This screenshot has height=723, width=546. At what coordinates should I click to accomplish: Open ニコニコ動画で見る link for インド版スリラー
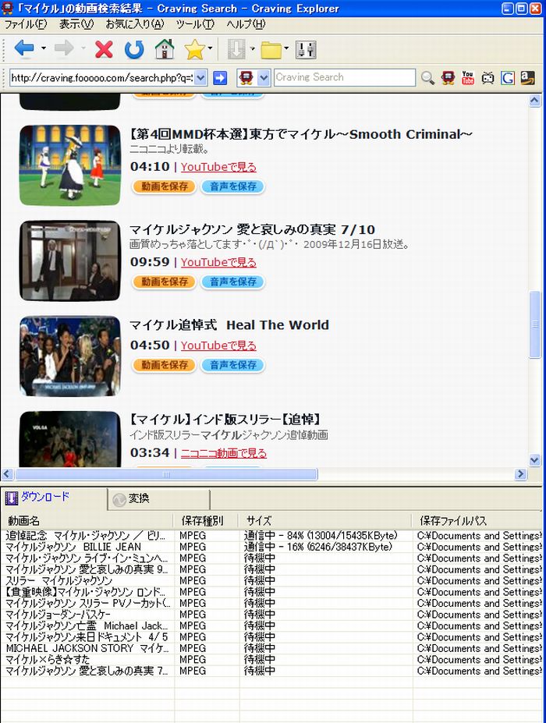[x=223, y=453]
